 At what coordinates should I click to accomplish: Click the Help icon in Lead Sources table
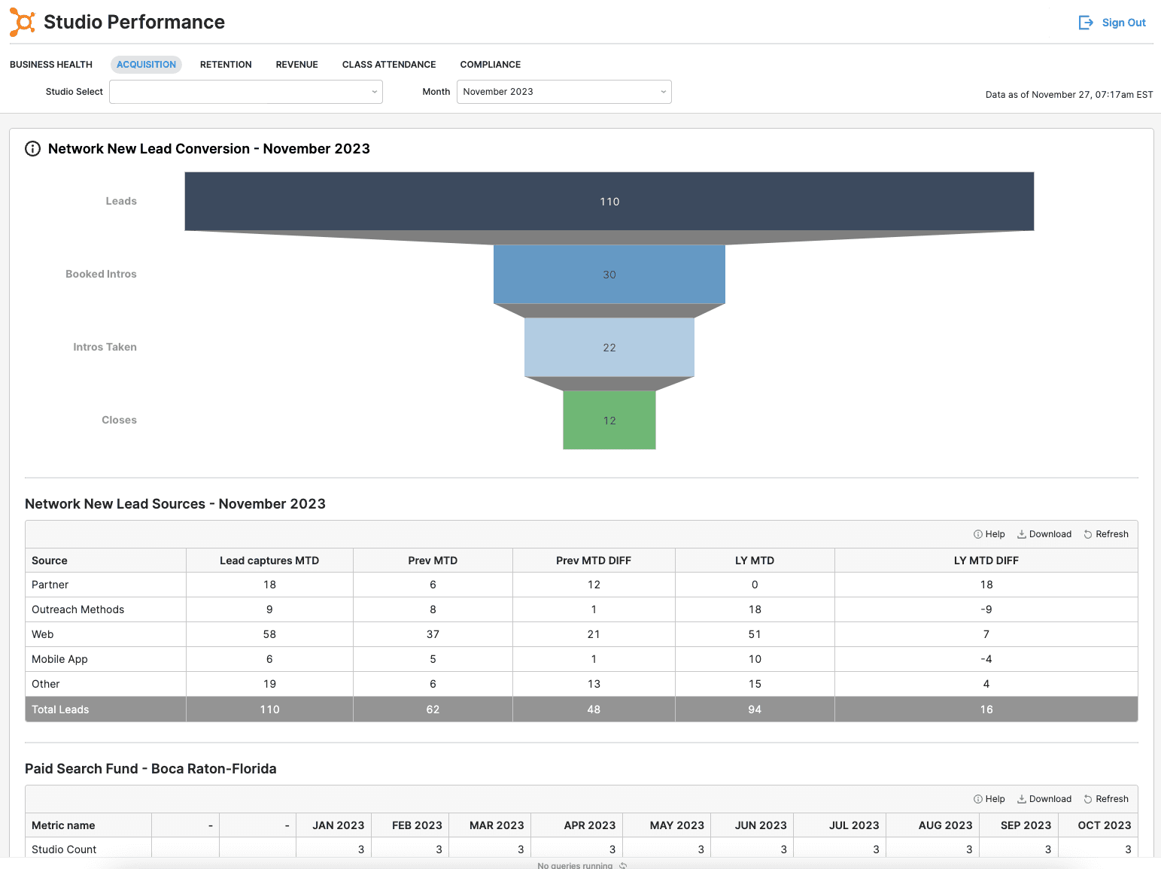coord(978,534)
